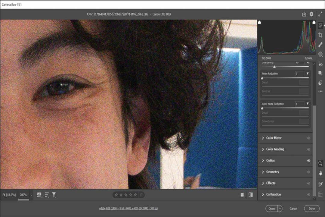
Task: Open the Masking tool
Action: click(320, 55)
